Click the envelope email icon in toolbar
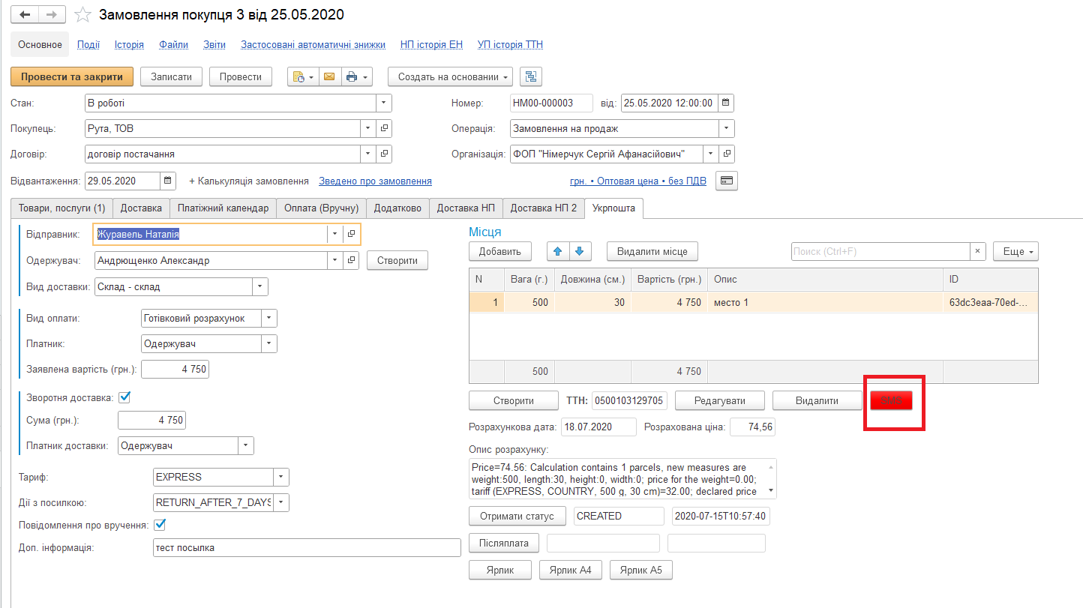This screenshot has height=608, width=1083. (328, 76)
